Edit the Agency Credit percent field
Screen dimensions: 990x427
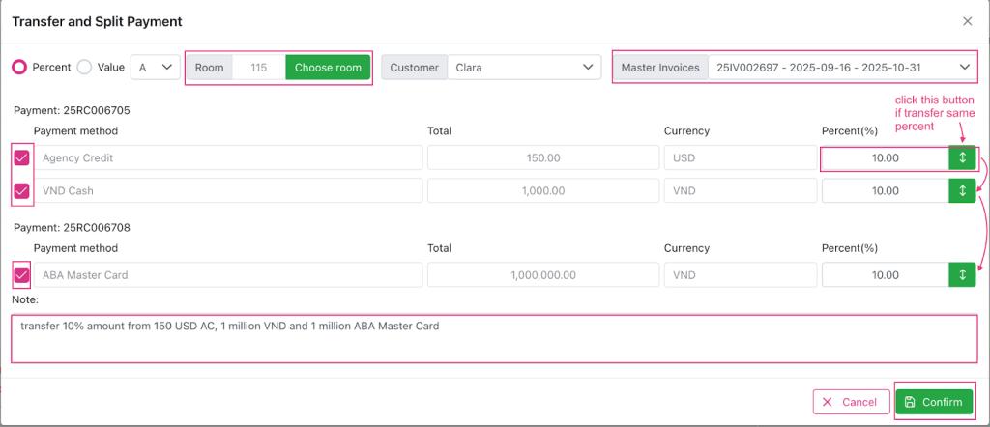[884, 157]
